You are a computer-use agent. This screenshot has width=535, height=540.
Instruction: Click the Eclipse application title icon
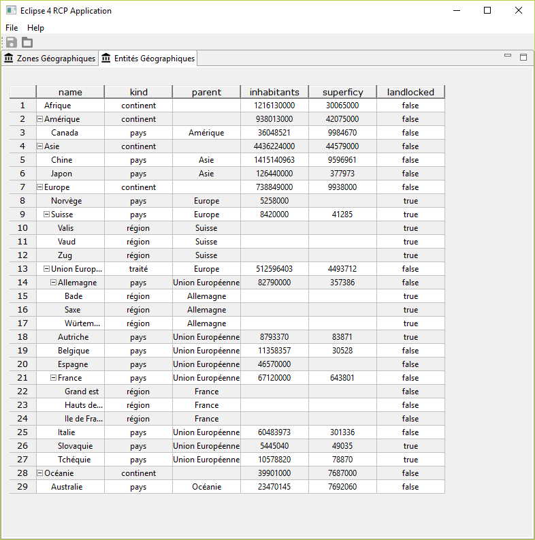coord(11,10)
